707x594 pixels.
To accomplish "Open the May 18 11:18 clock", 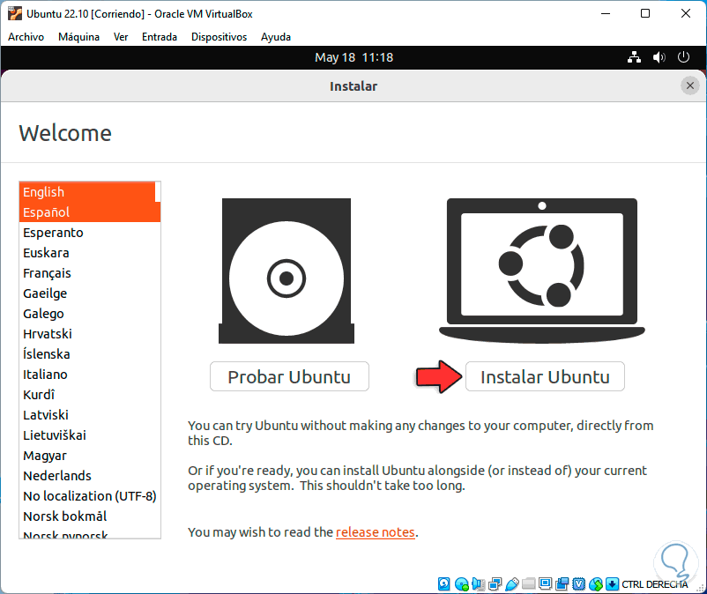I will 354,57.
